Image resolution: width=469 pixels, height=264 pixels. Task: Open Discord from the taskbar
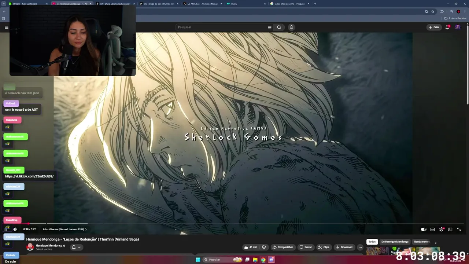[272, 260]
